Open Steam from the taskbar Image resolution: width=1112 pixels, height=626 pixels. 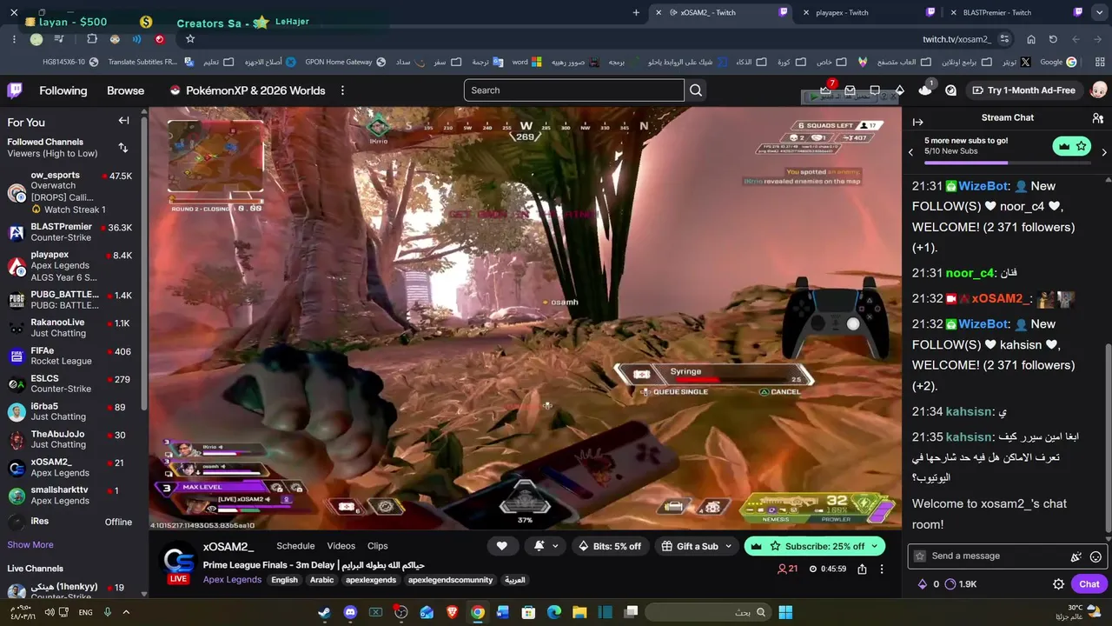tap(324, 612)
